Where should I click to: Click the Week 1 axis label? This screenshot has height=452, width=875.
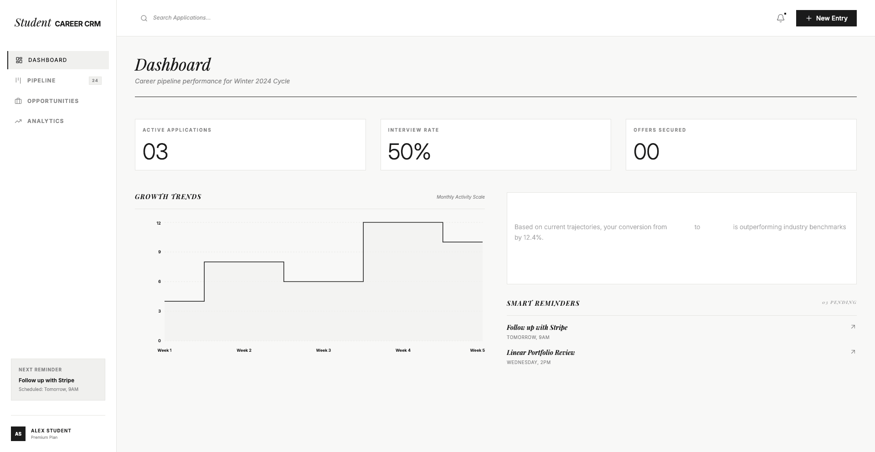pos(165,350)
